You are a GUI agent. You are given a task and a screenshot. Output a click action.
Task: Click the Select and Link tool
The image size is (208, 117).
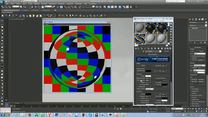[3, 7]
